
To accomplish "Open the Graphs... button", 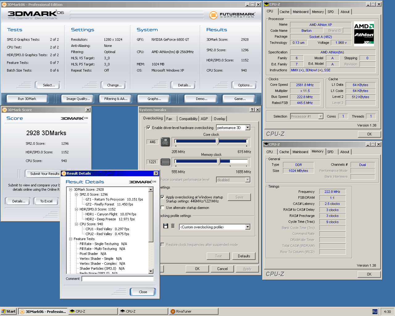I will (154, 99).
